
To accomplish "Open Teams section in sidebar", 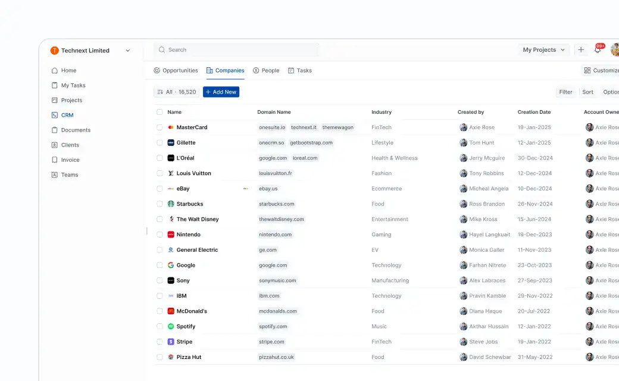I will click(x=70, y=174).
